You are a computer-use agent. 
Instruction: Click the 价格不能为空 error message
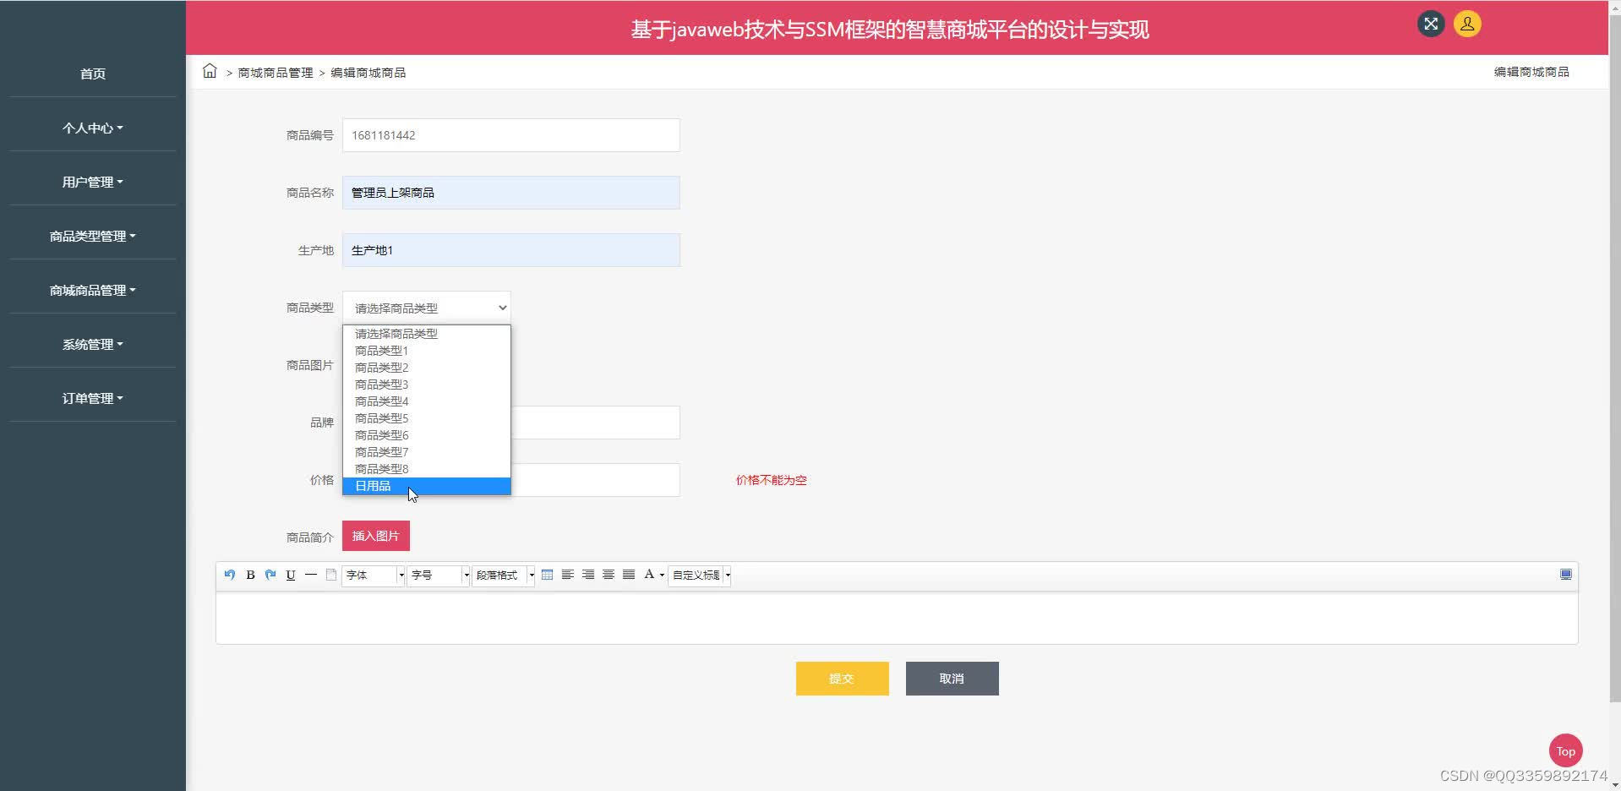772,480
